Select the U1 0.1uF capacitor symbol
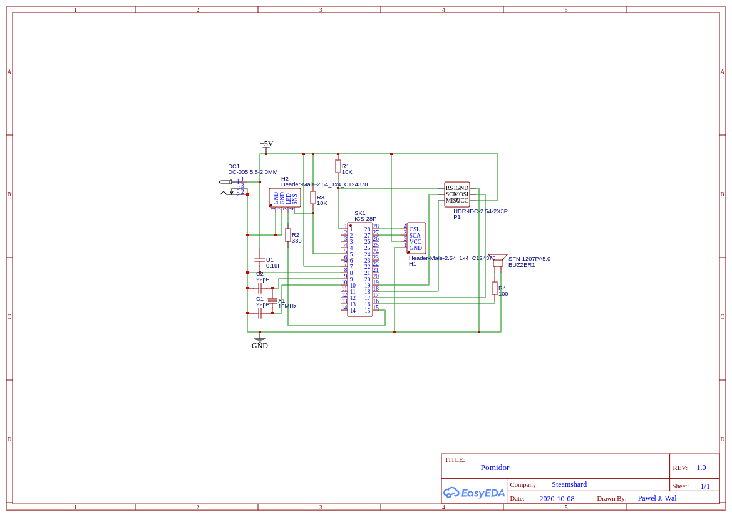Image resolution: width=732 pixels, height=517 pixels. (x=260, y=260)
